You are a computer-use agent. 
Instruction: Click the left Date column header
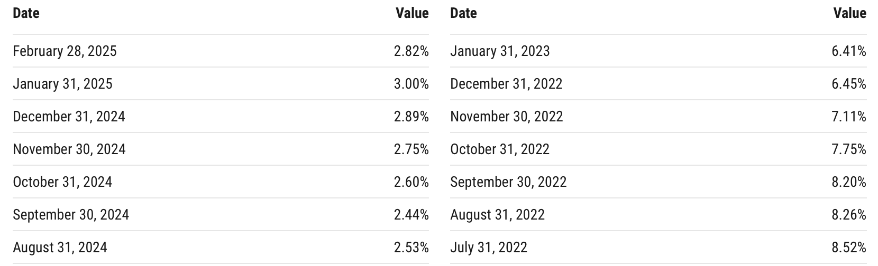click(x=26, y=13)
